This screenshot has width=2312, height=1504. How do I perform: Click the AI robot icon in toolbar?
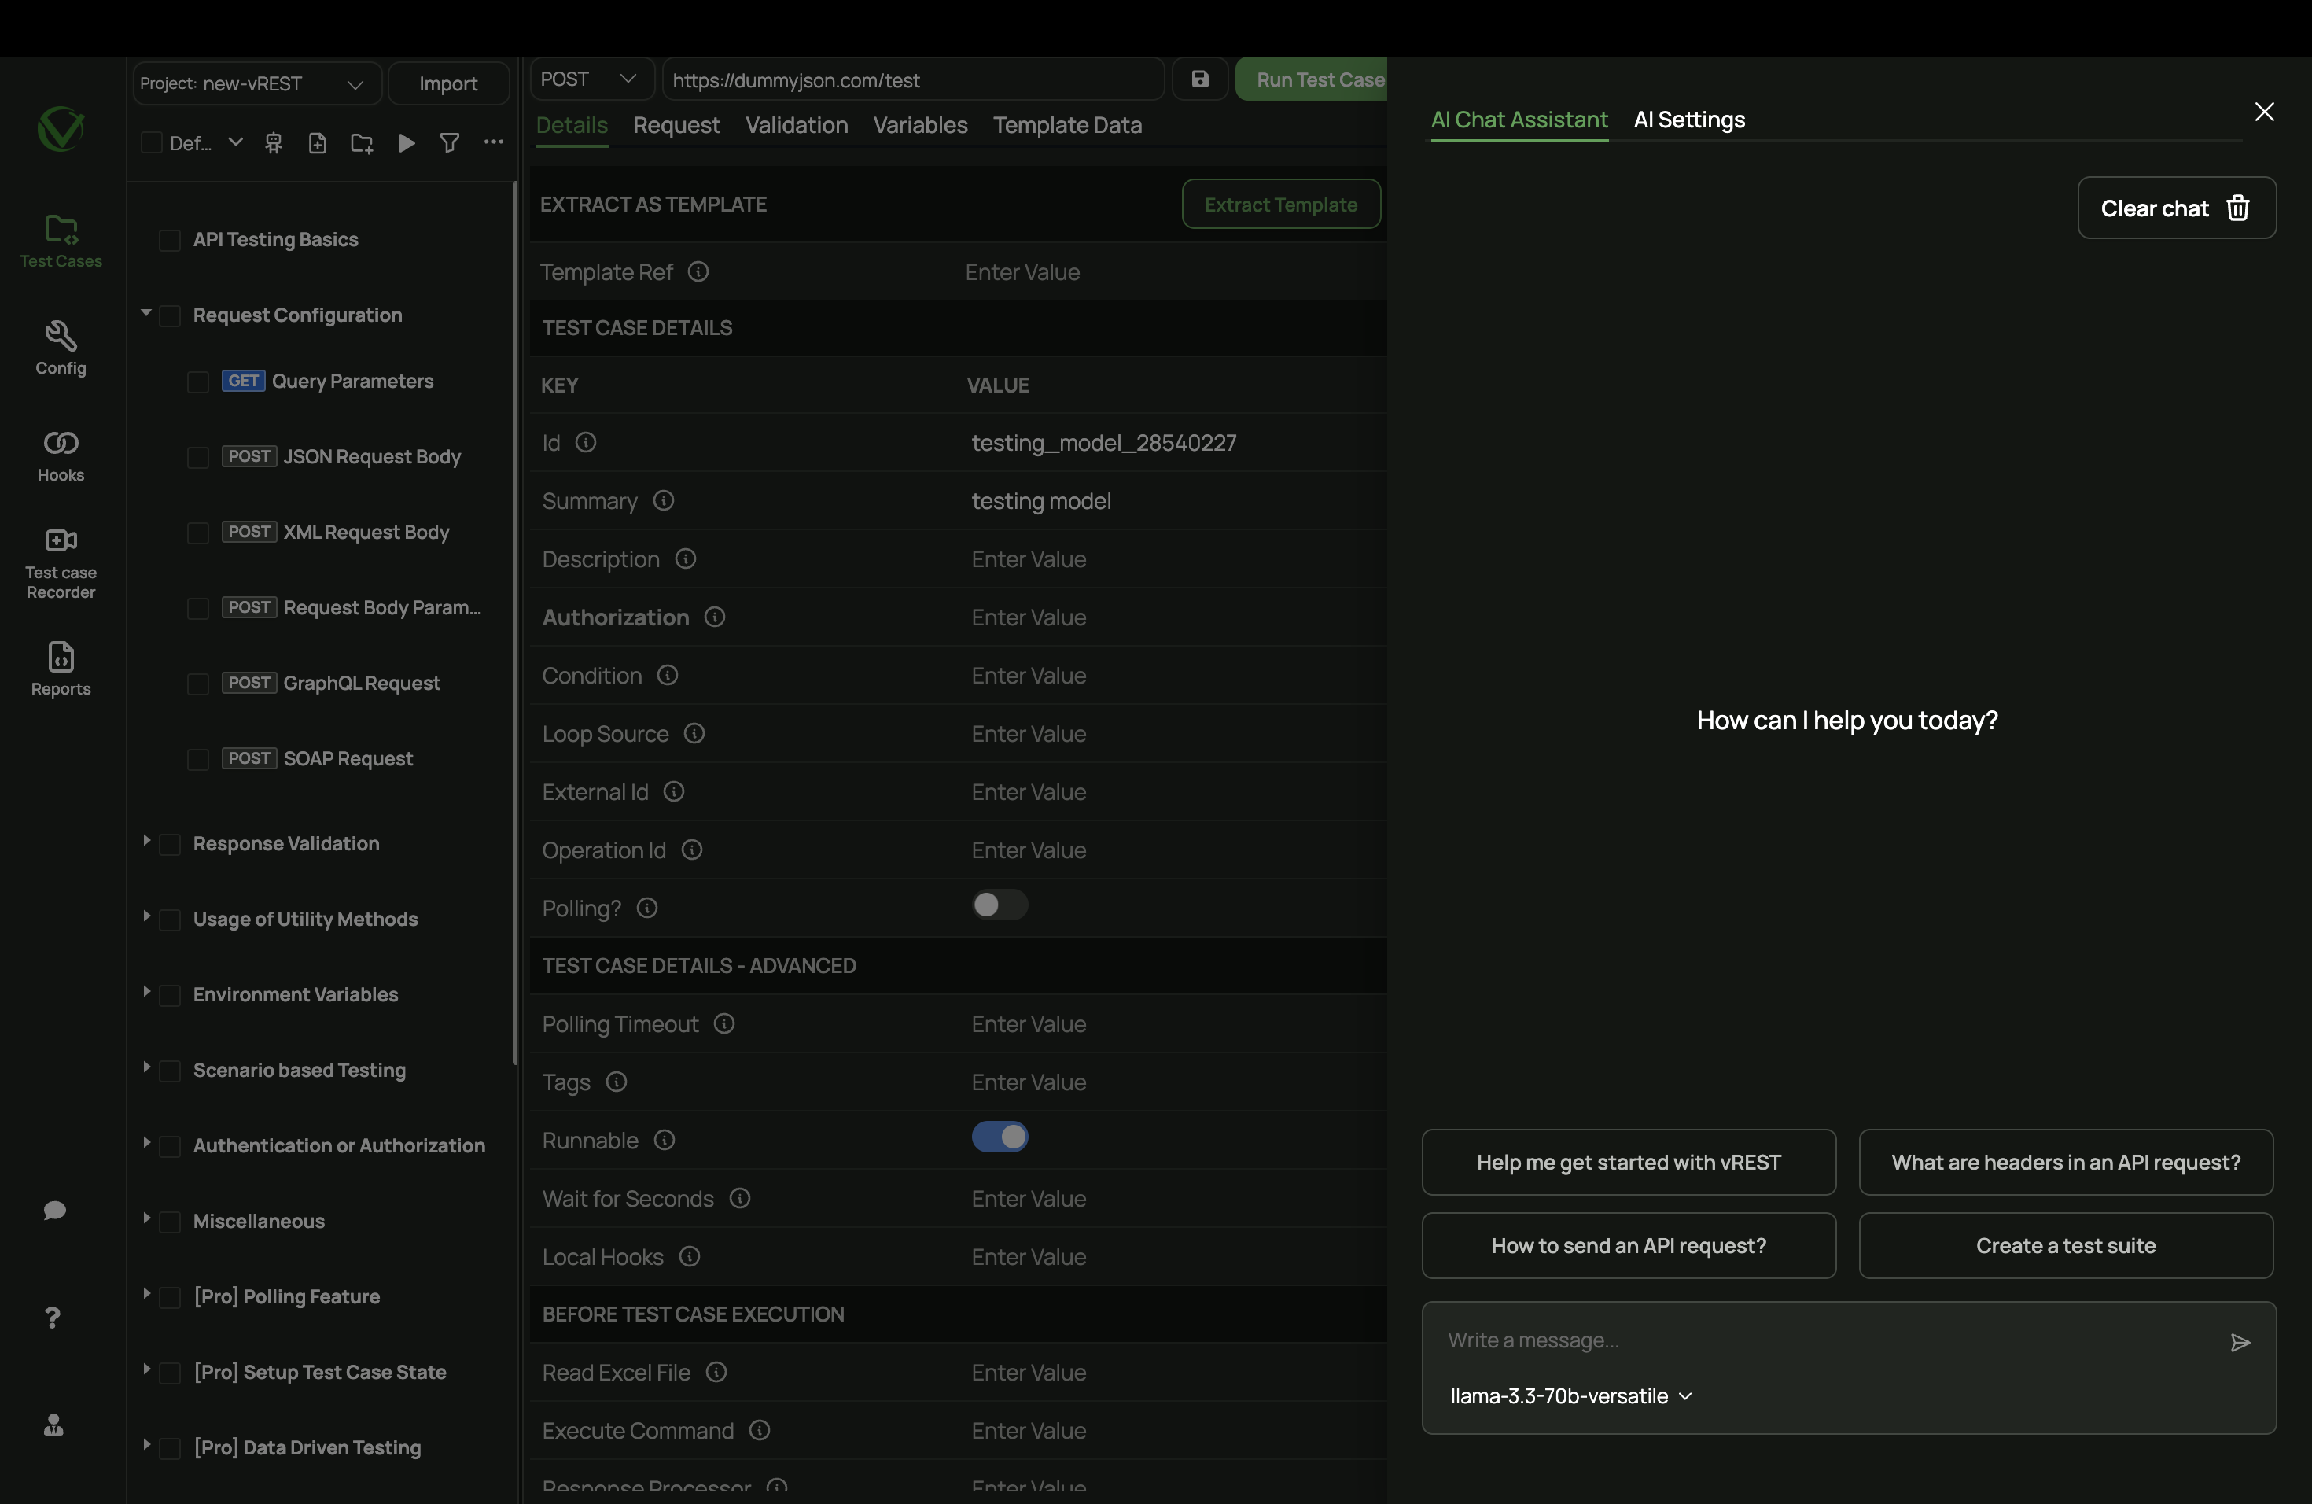click(274, 143)
